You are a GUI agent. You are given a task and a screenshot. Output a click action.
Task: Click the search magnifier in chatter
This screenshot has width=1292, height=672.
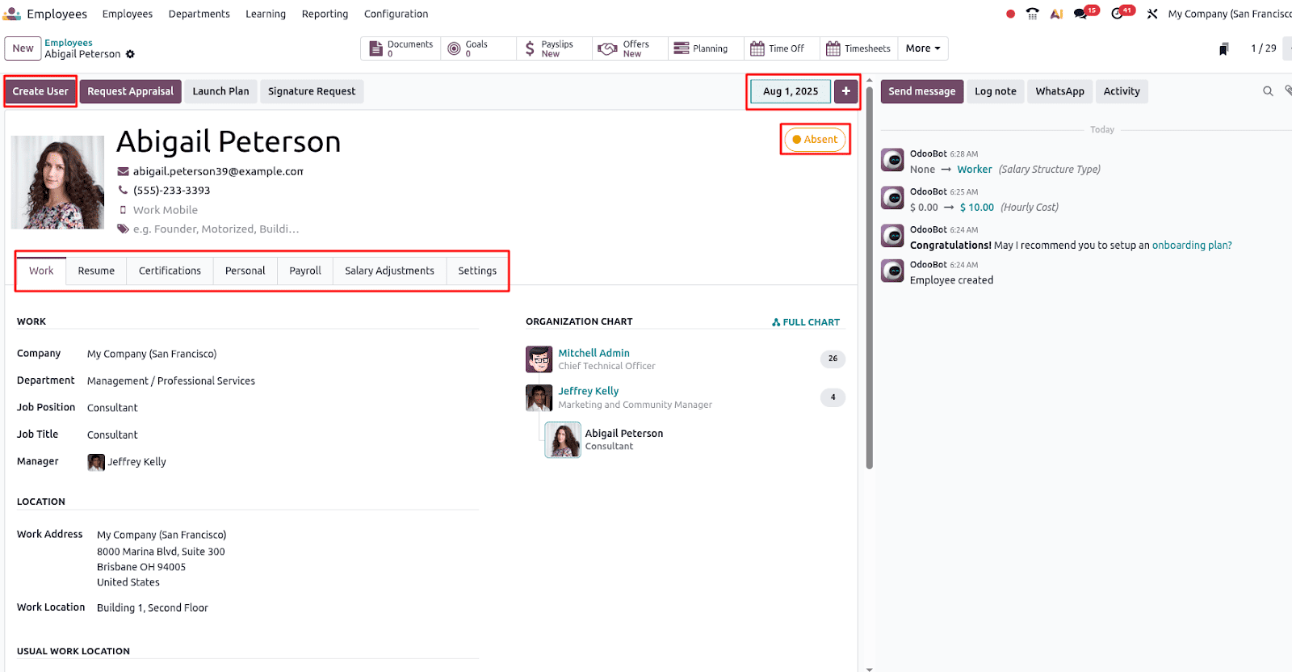tap(1268, 91)
